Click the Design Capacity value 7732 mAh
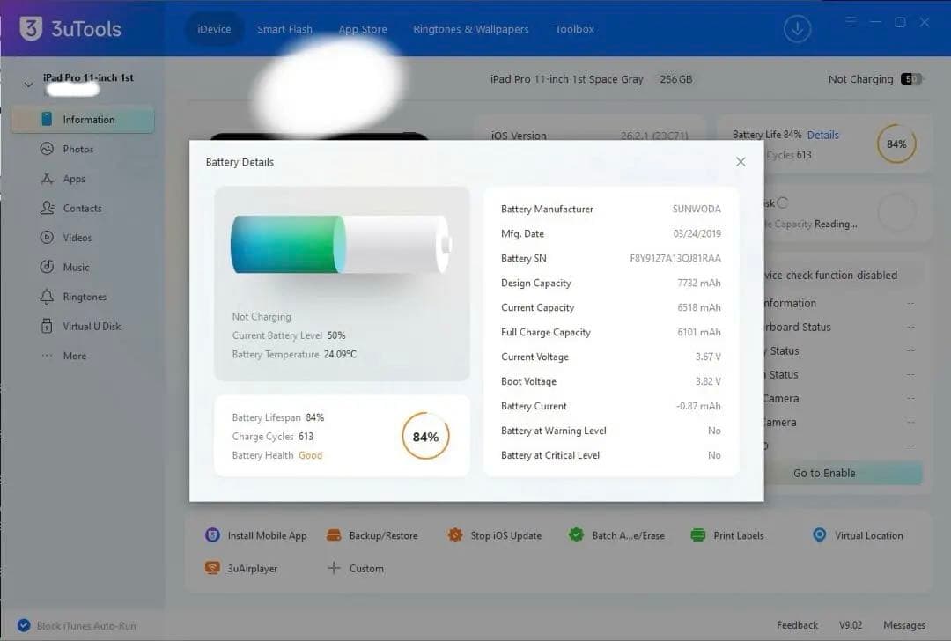This screenshot has width=951, height=641. [698, 284]
